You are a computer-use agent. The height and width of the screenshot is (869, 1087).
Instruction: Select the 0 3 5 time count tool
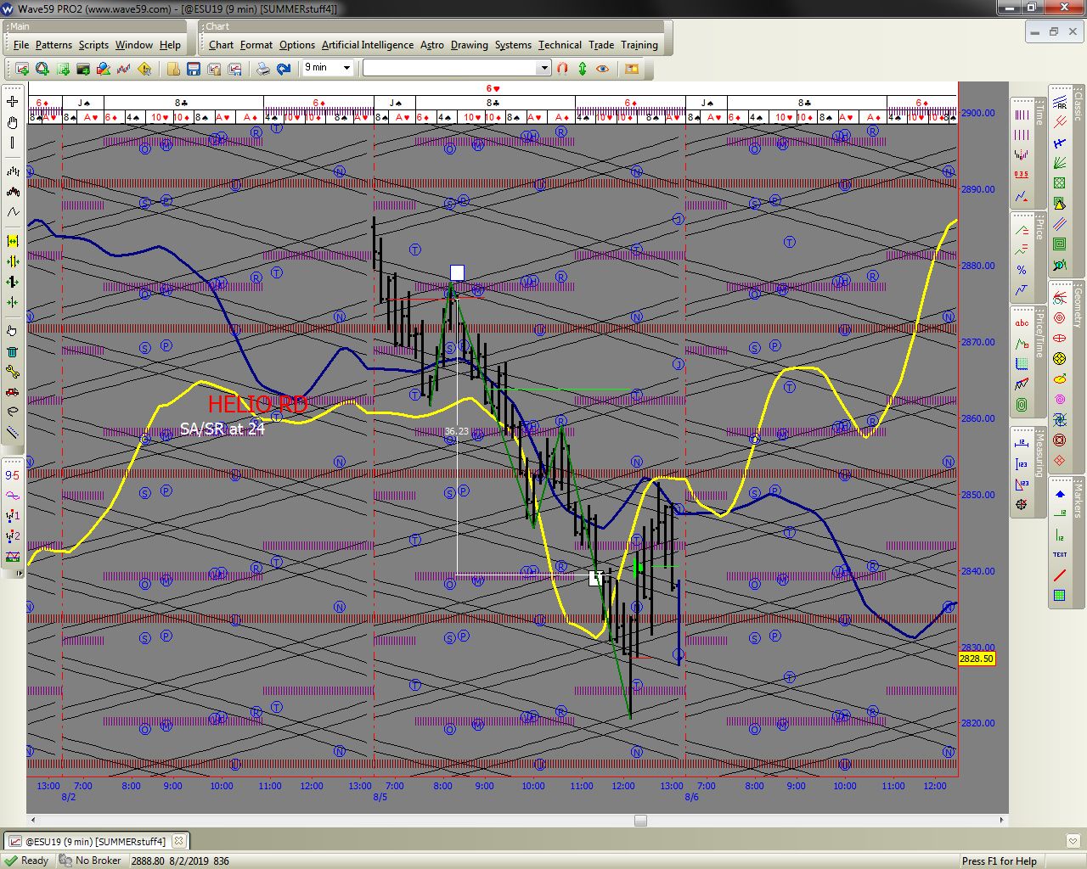pyautogui.click(x=1022, y=175)
